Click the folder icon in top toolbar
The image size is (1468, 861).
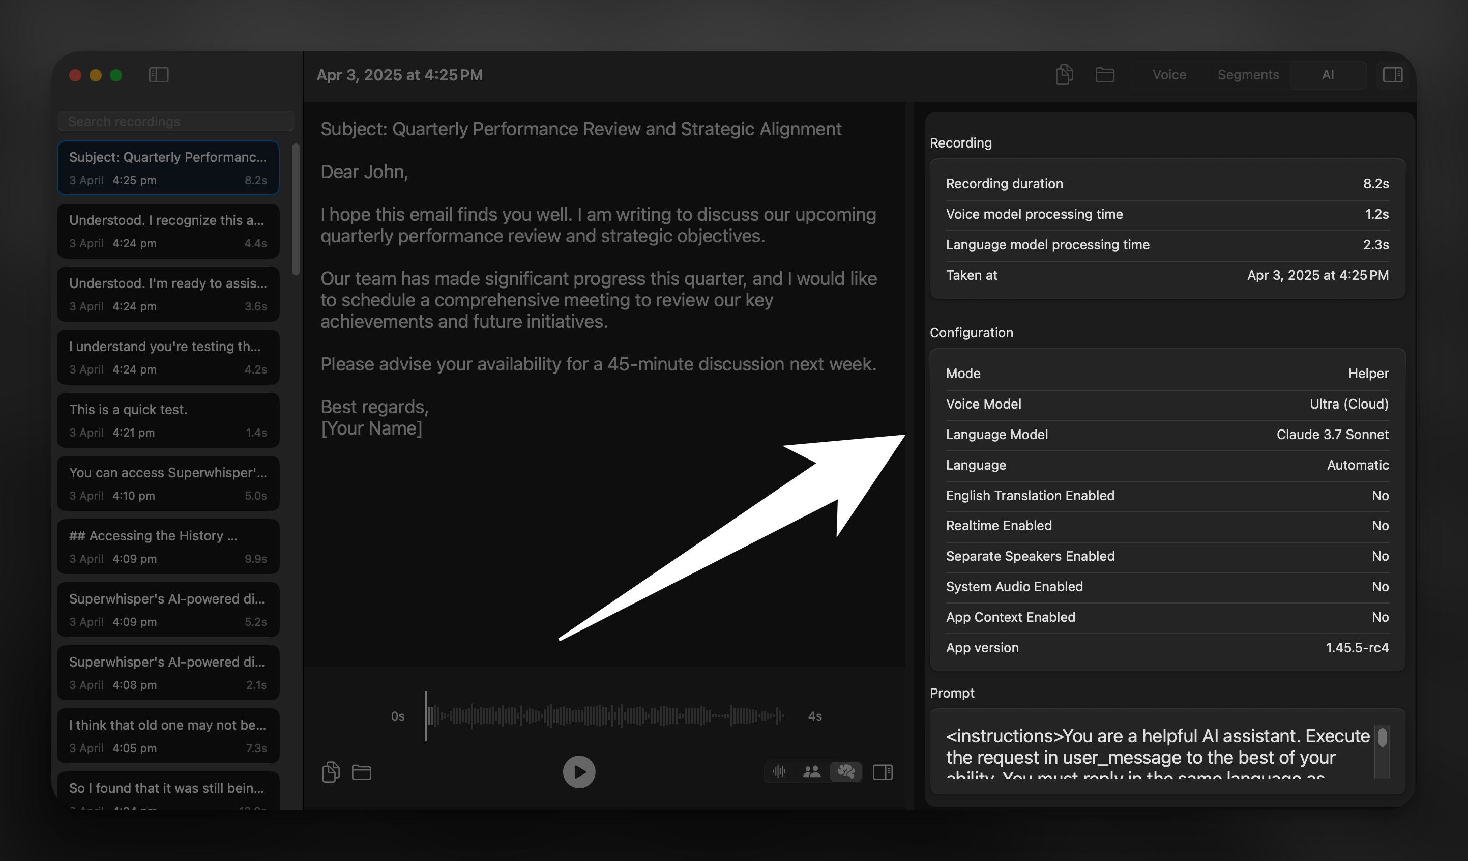tap(1104, 75)
